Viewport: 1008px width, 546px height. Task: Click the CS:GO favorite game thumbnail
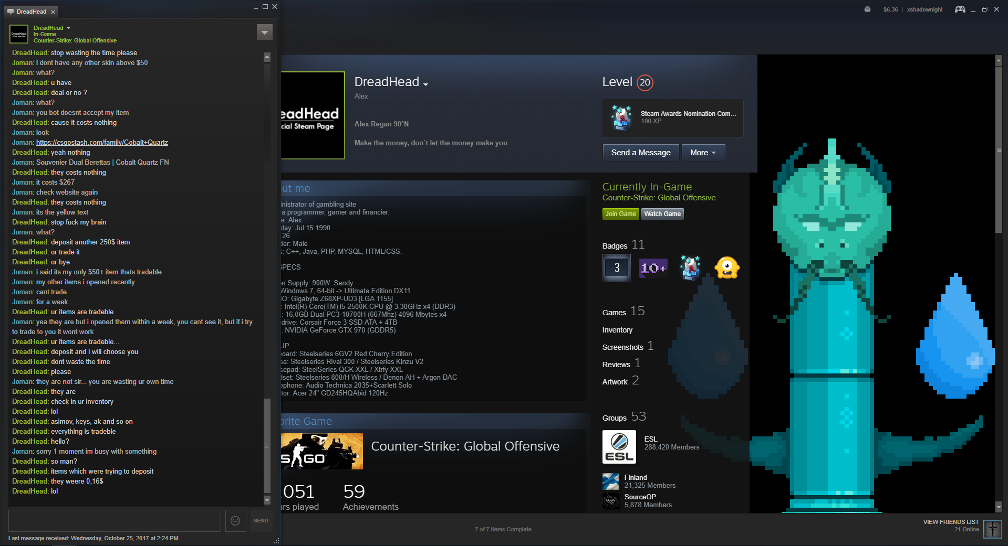[322, 451]
